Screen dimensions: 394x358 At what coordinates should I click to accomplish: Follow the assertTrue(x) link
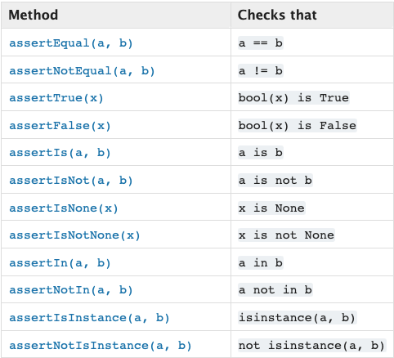tap(56, 98)
